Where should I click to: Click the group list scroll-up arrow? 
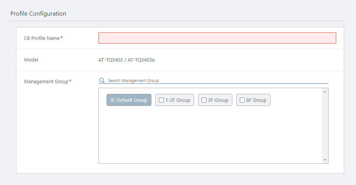coord(325,92)
